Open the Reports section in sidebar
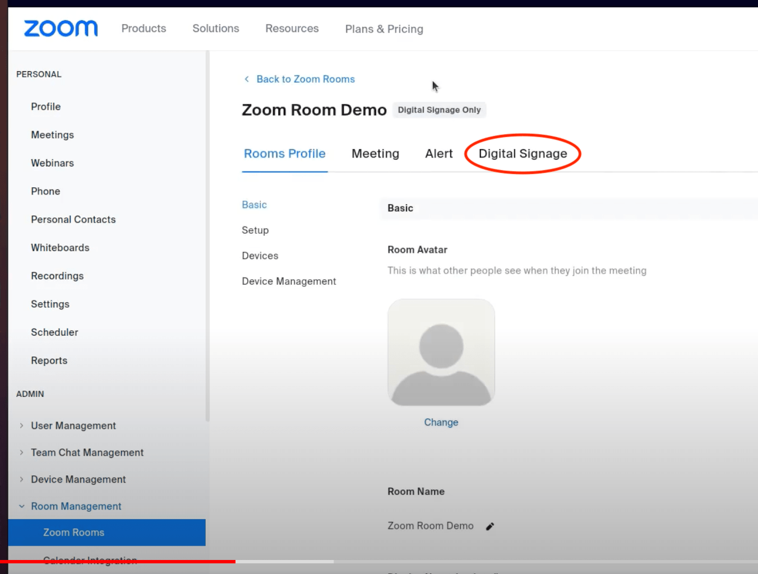The width and height of the screenshot is (758, 574). 49,360
